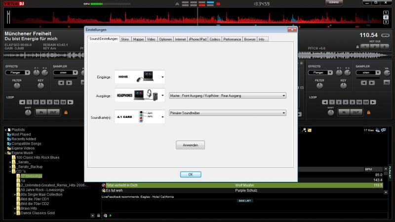
Task: Click the REC button on right sampler
Action: tap(387, 82)
